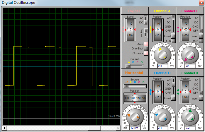The height and width of the screenshot is (132, 205).
Task: Click the scope scrollbar left arrow
Action: click(4, 128)
